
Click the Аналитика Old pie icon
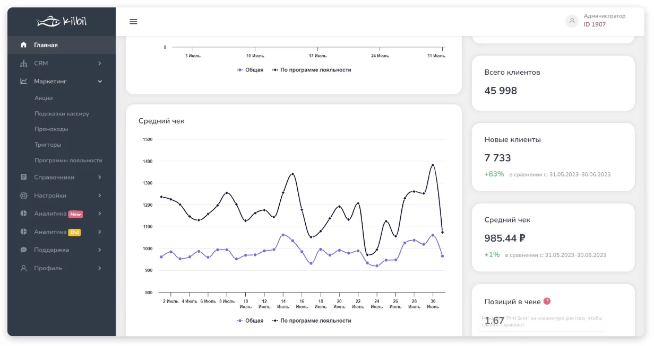point(23,232)
